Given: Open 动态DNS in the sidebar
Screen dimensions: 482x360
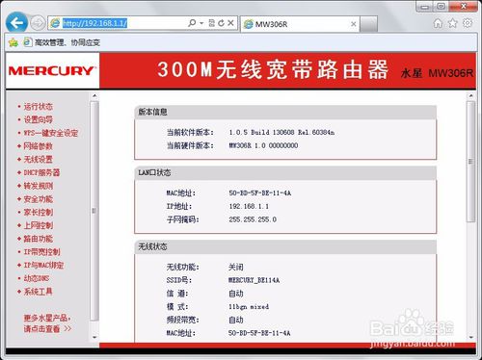Looking at the screenshot, I should pos(37,278).
